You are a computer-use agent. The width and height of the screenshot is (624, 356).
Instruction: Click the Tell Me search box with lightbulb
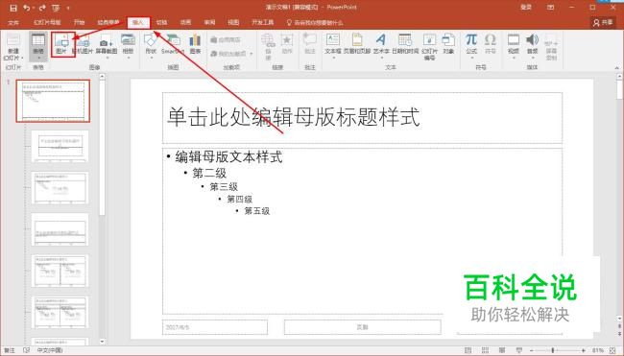tap(315, 23)
